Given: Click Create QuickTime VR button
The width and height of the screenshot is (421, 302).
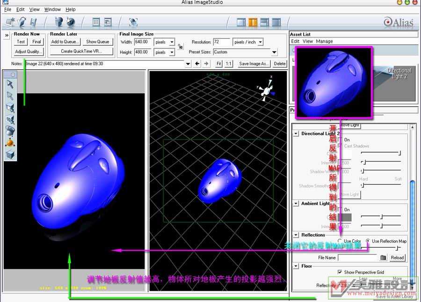Looking at the screenshot, I should pos(81,52).
